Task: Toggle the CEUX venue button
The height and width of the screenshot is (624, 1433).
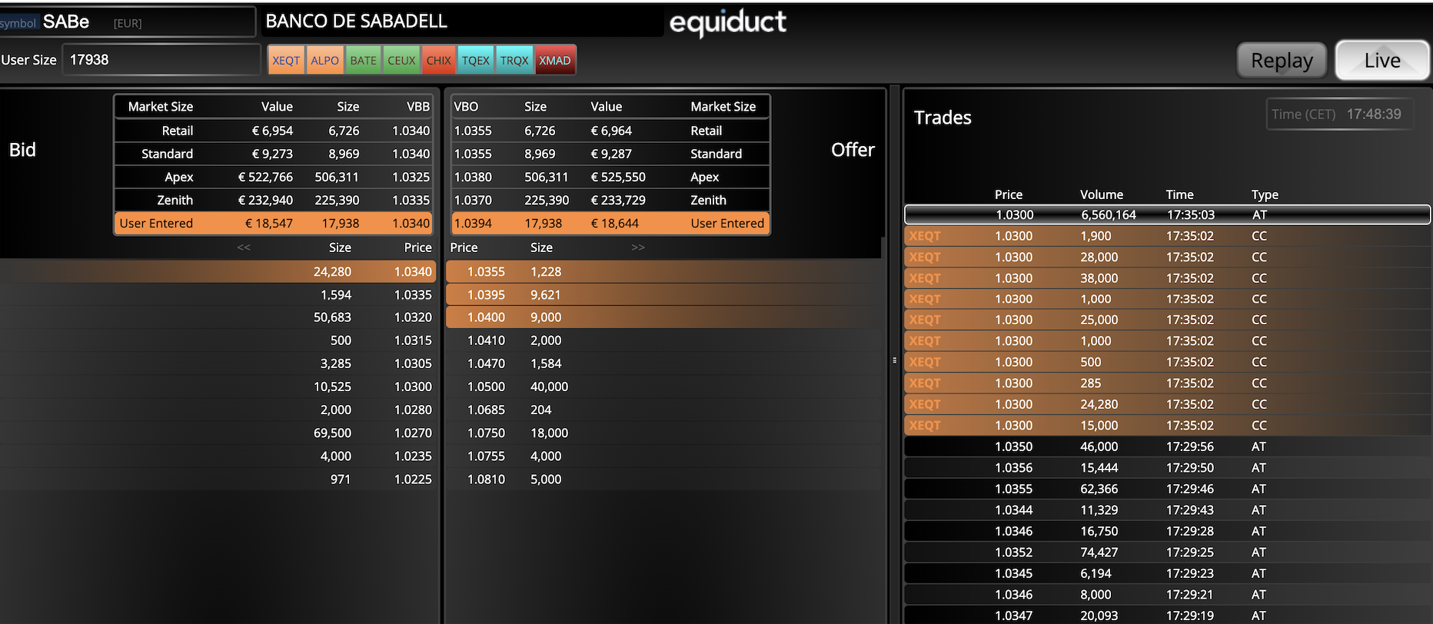Action: click(401, 60)
